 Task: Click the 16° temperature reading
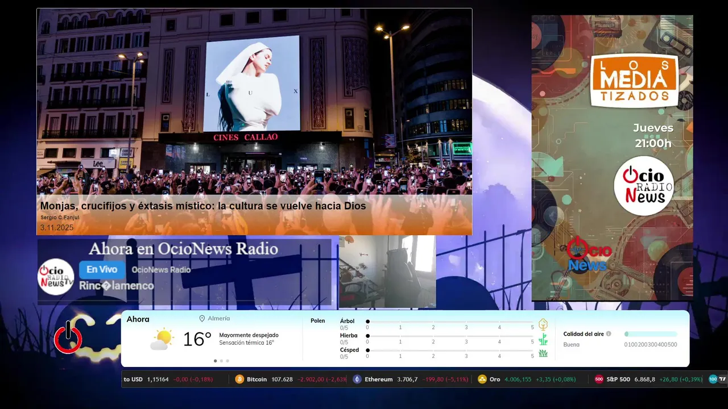(x=197, y=339)
